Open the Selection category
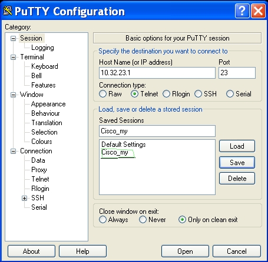Viewport: 268px width, 262px height. [44, 132]
